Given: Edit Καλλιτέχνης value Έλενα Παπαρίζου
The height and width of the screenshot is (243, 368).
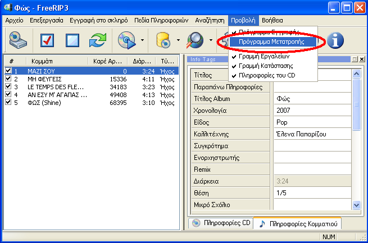Looking at the screenshot, I should 312,134.
